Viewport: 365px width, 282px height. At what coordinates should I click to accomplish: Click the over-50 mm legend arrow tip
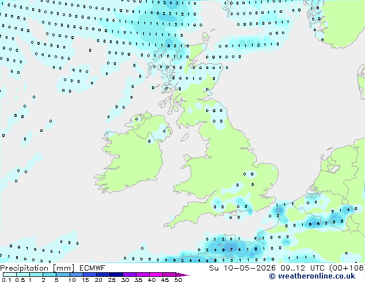tap(182, 275)
